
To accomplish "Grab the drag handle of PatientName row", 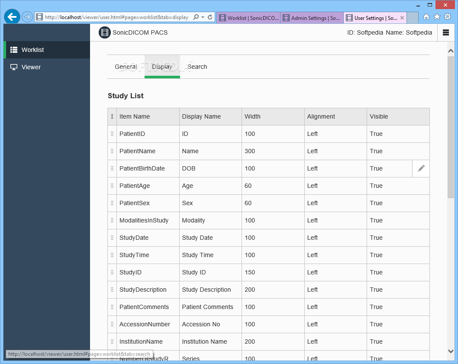I will tap(112, 151).
